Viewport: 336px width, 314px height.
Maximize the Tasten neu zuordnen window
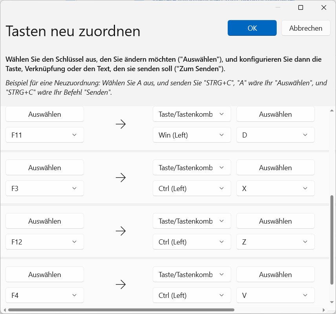(301, 7)
